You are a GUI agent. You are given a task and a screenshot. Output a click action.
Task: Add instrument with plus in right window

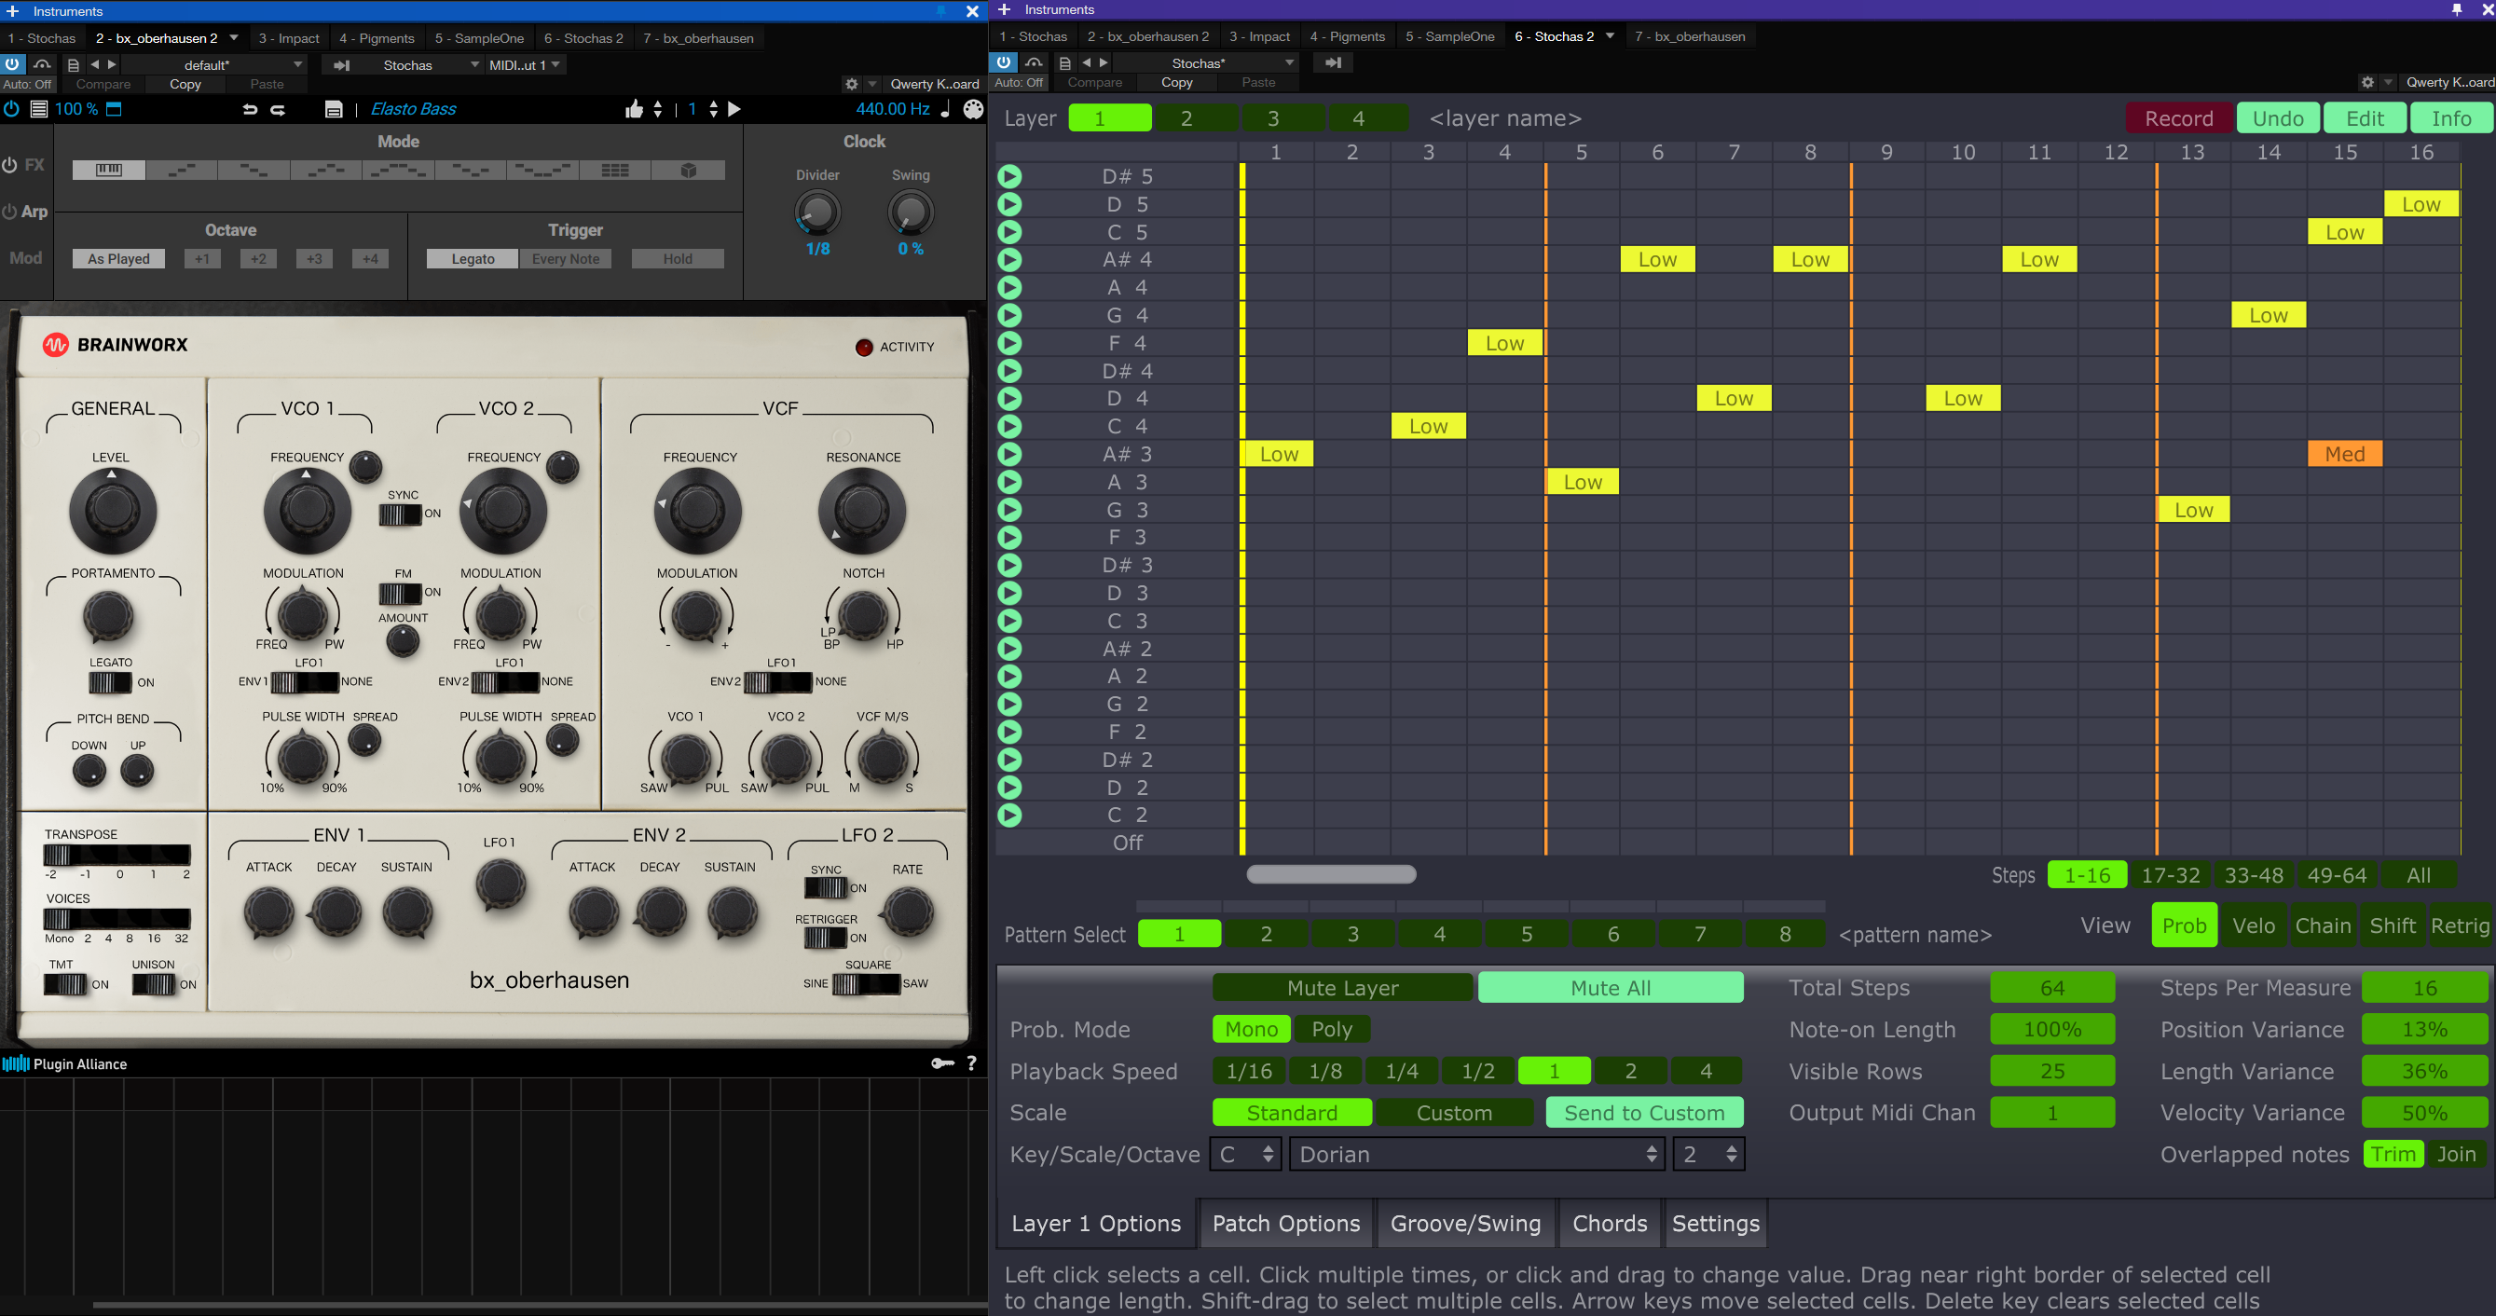tap(1004, 9)
